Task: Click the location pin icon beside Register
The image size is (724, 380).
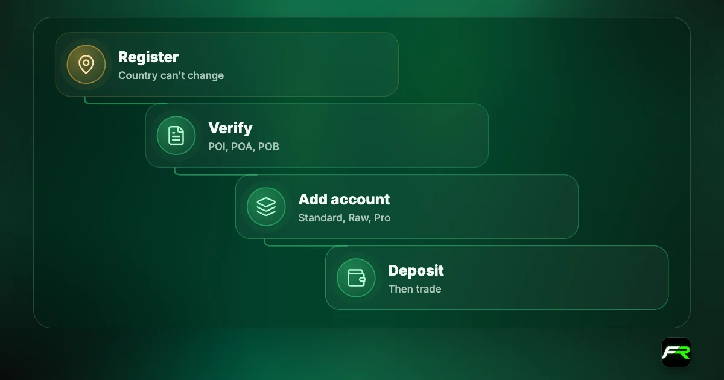Action: pos(86,65)
